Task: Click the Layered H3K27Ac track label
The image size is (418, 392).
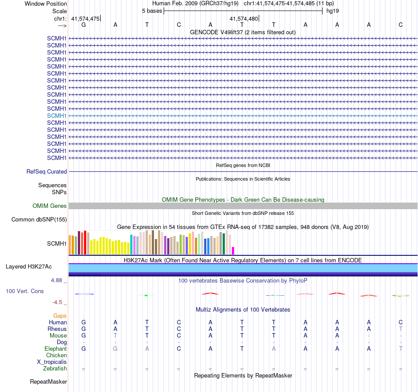Action: tap(29, 267)
